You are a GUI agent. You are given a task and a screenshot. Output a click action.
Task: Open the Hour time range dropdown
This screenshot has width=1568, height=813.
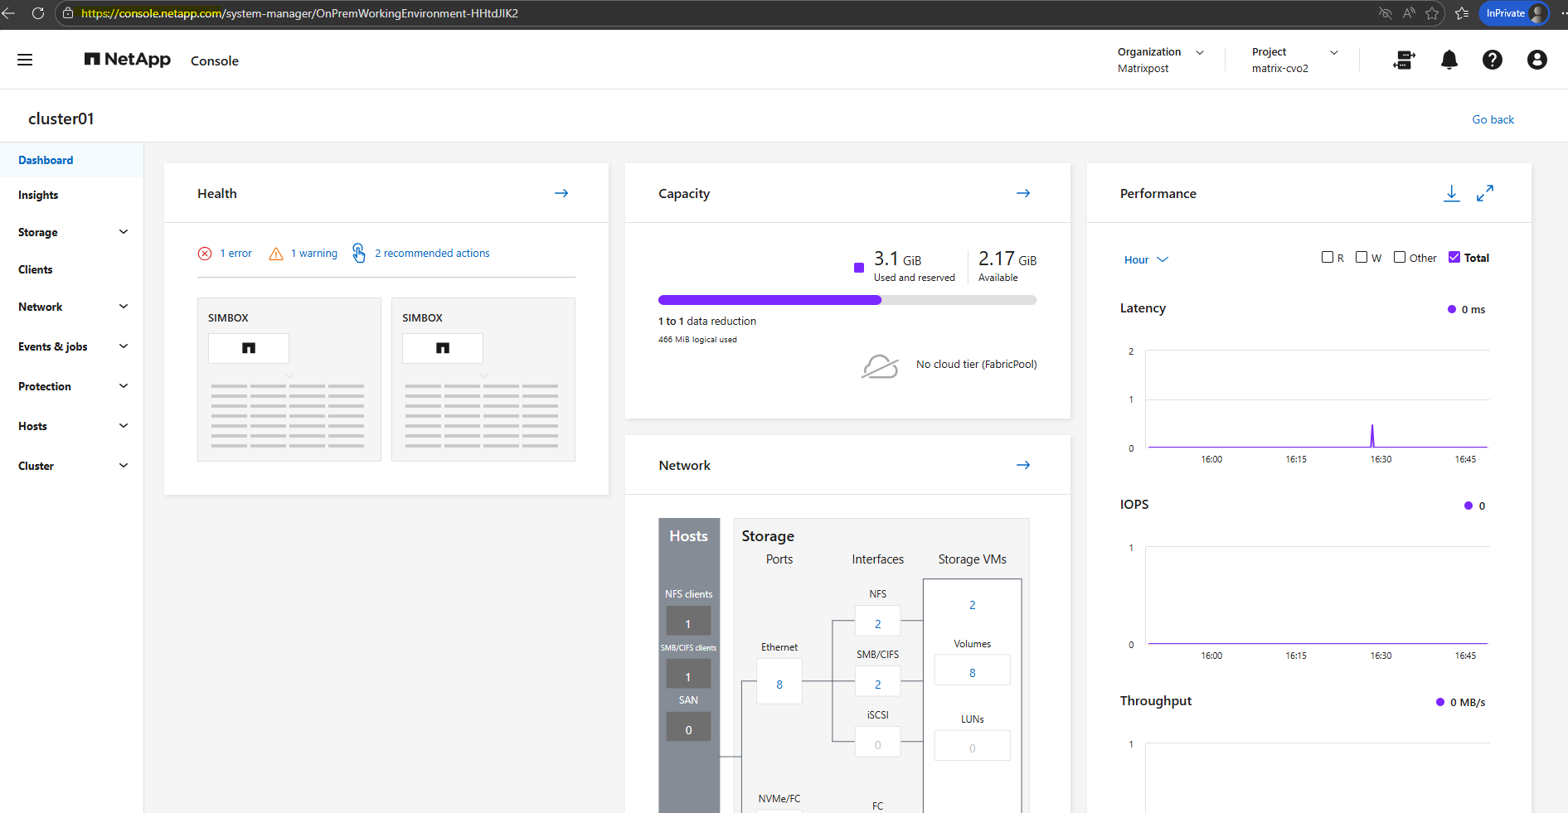pyautogui.click(x=1145, y=259)
